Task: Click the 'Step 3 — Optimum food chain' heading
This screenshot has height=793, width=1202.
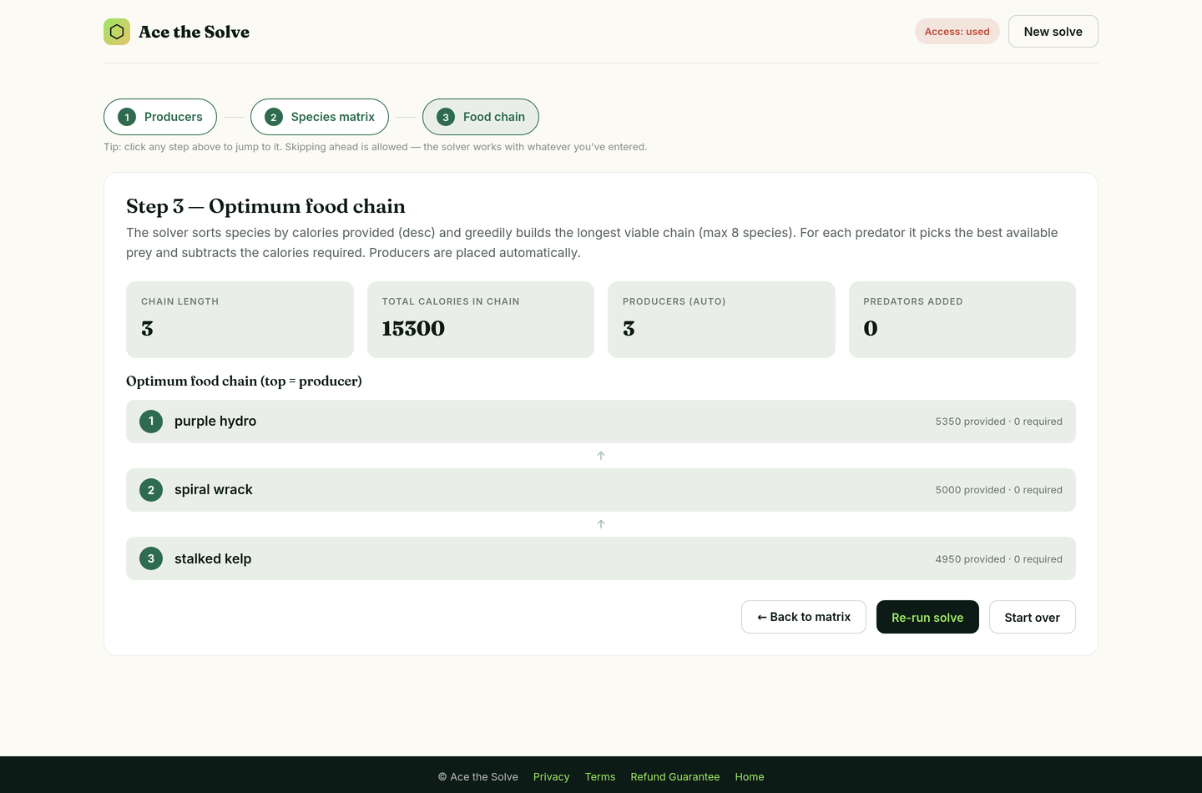Action: point(265,206)
